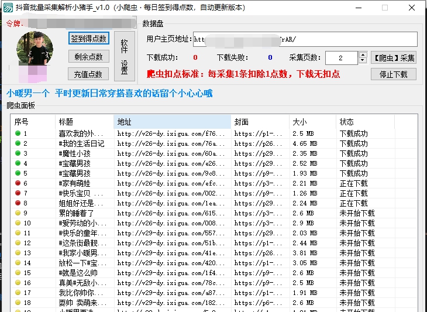The width and height of the screenshot is (427, 312).
Task: Decrease 采集页数 with the down arrow
Action: 363,61
